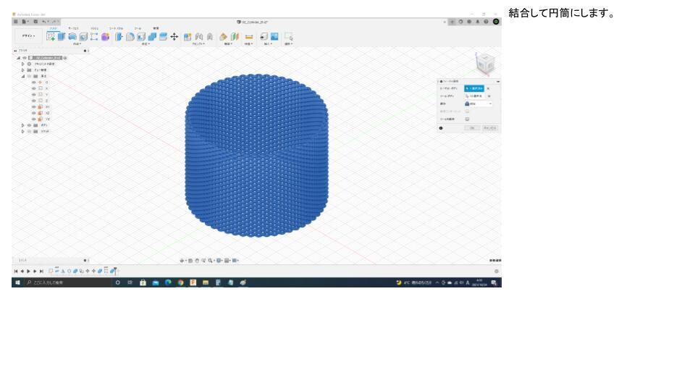Click the Windows taskbar search box

coord(67,282)
